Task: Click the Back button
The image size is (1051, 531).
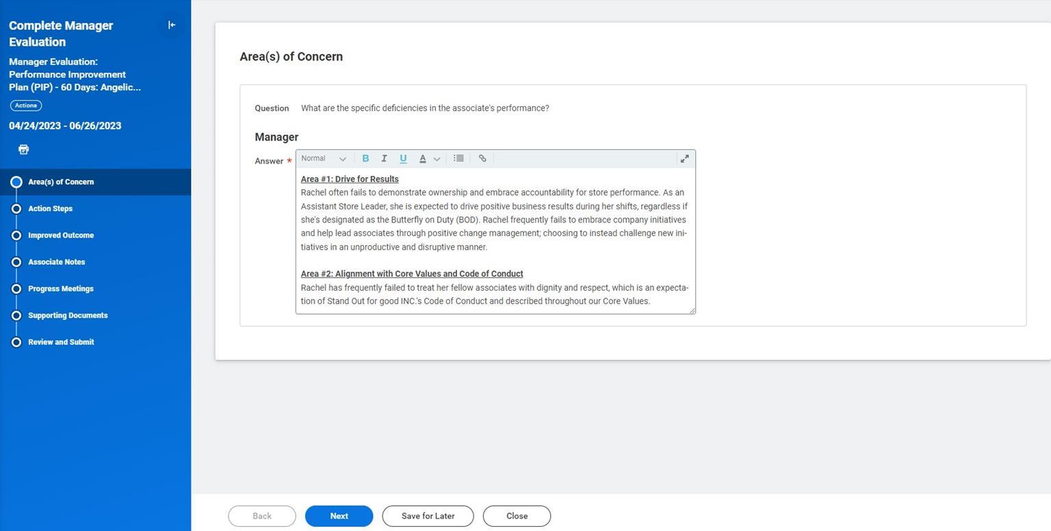Action: pyautogui.click(x=262, y=516)
